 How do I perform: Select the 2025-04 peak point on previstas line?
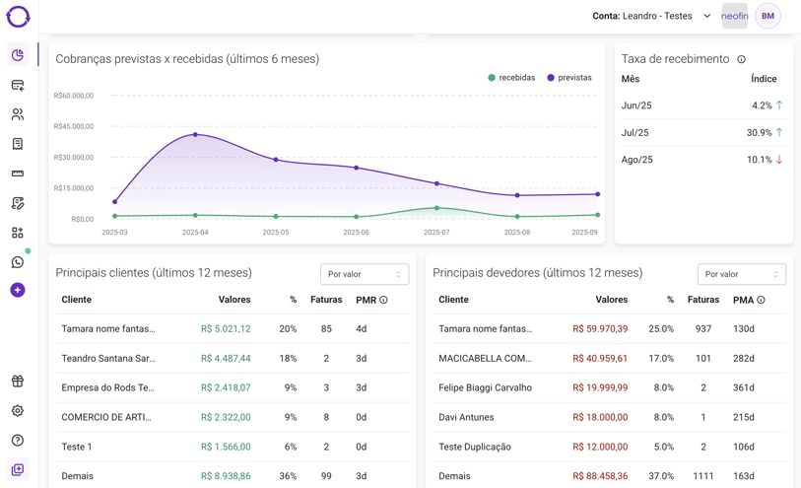(x=195, y=134)
